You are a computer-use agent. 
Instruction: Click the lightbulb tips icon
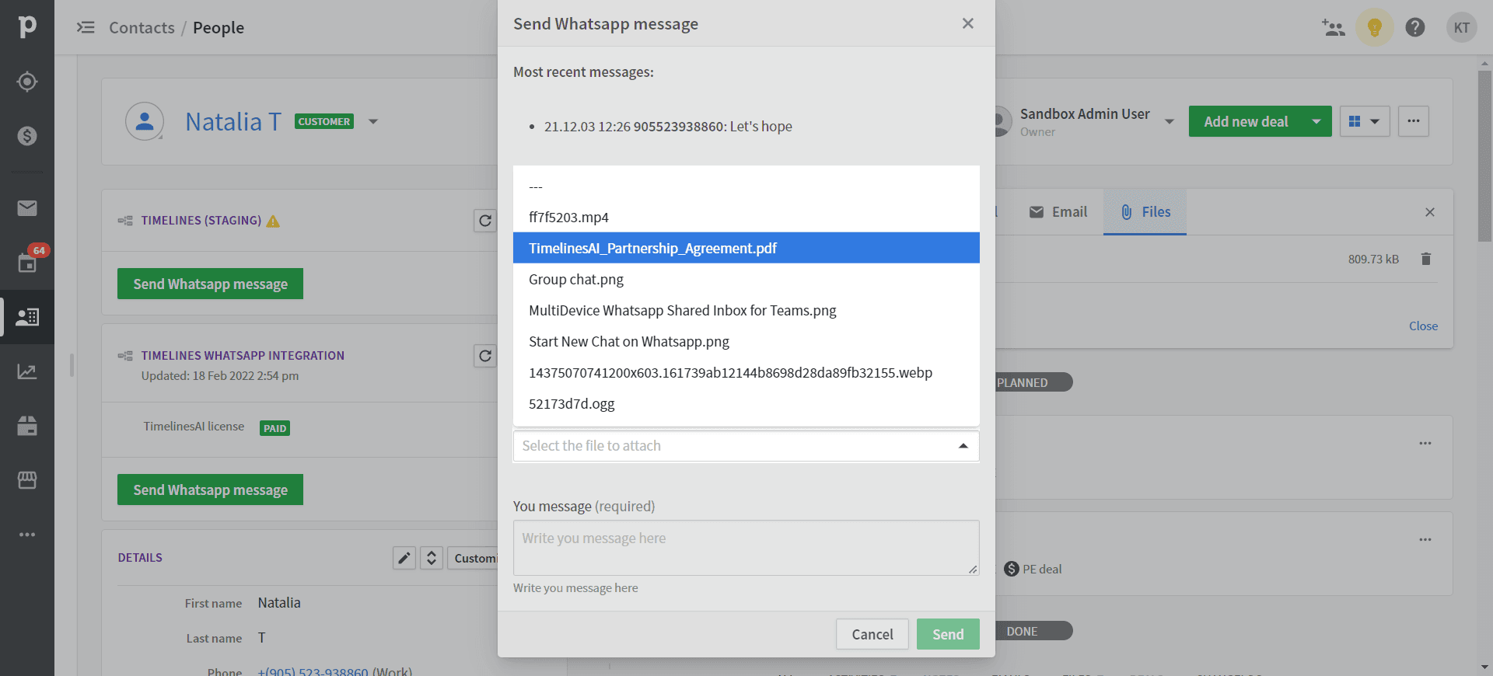(1375, 28)
